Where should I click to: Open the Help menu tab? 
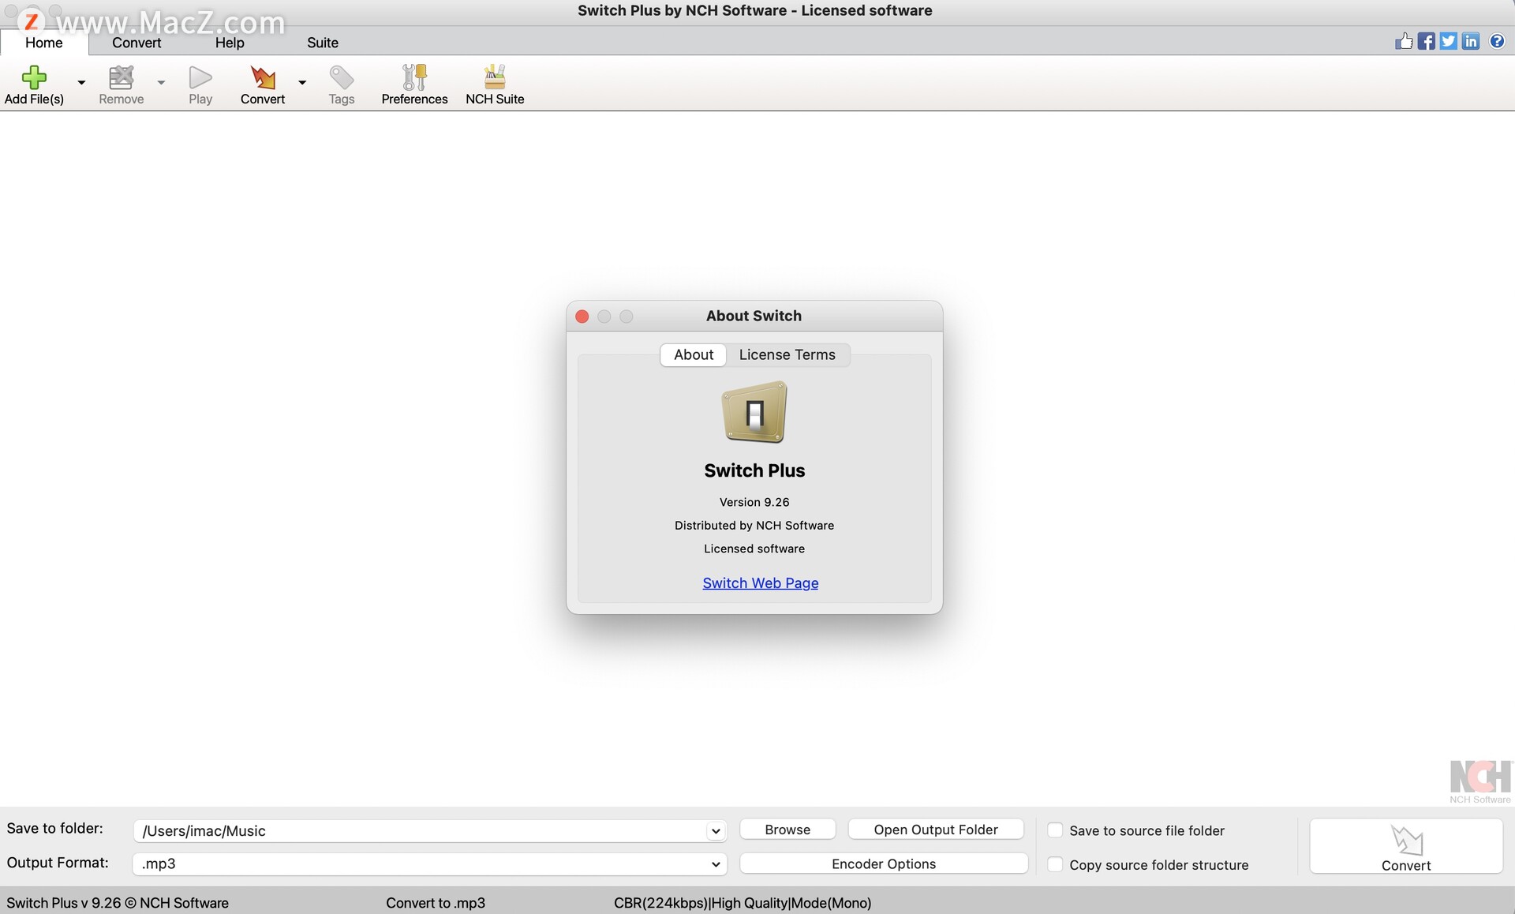click(230, 43)
